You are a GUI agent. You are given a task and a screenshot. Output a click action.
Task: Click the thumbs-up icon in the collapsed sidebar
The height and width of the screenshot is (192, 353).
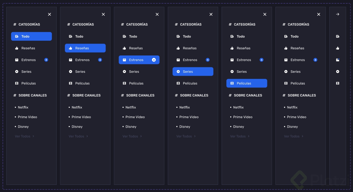(x=338, y=48)
